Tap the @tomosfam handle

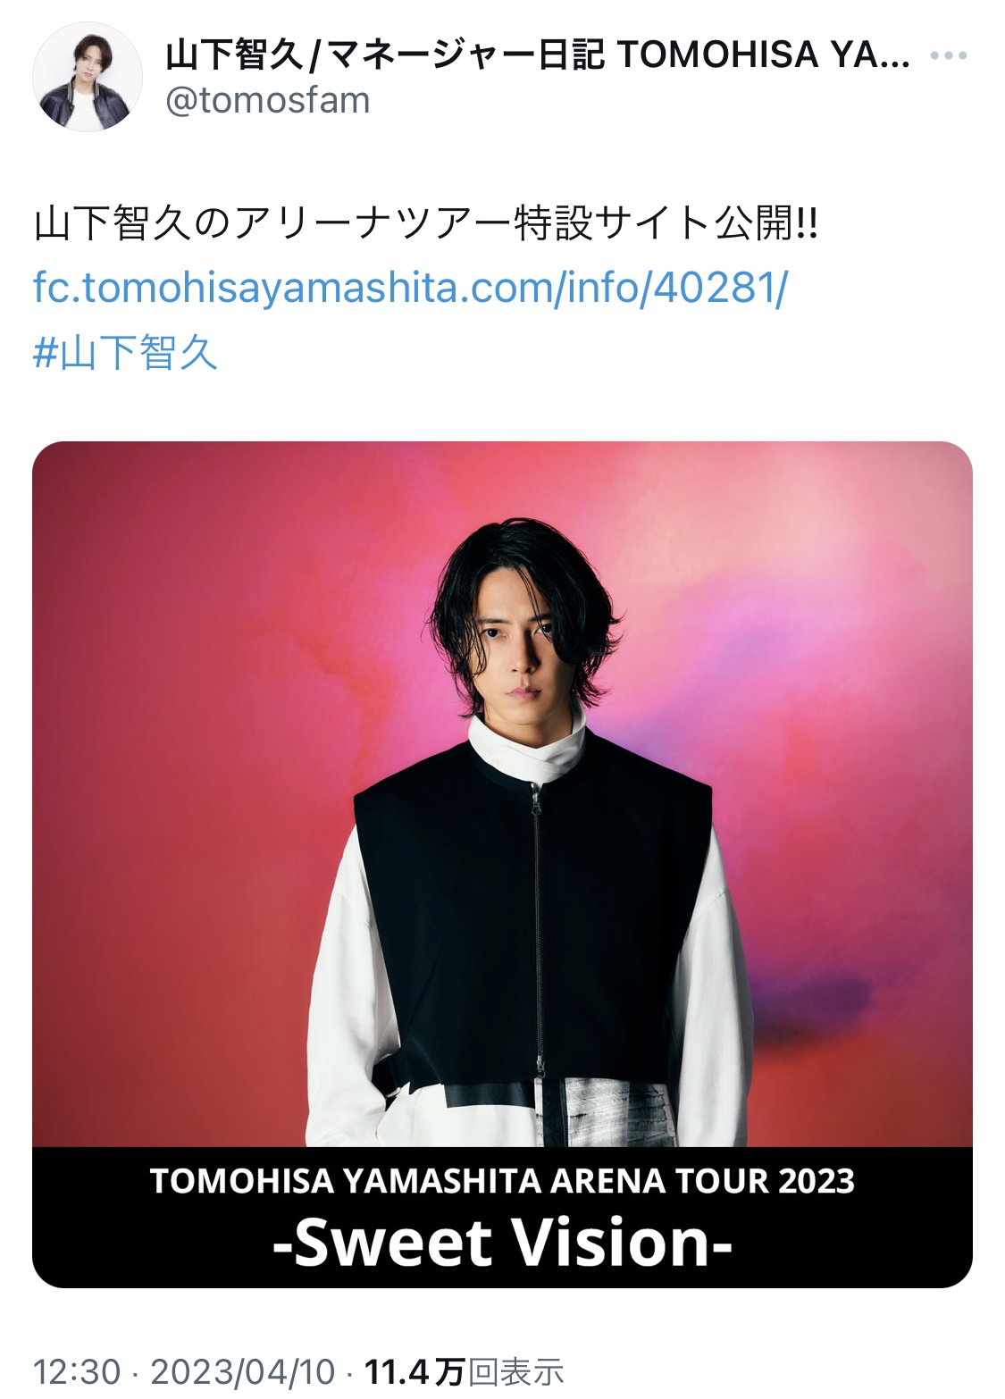268,101
